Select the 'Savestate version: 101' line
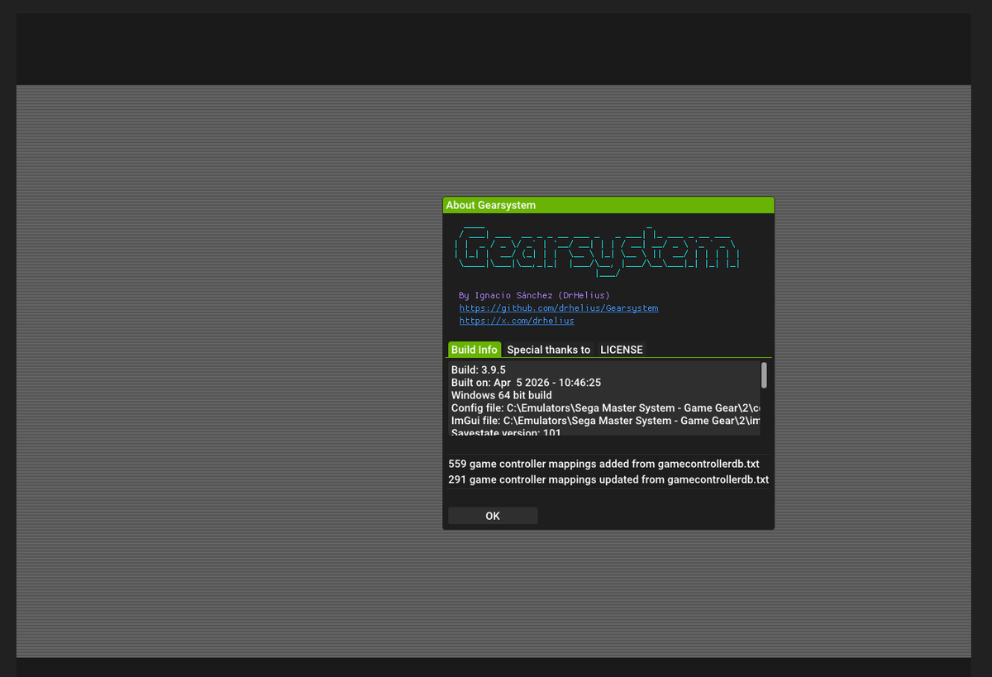Screen dimensions: 992x677 point(506,432)
